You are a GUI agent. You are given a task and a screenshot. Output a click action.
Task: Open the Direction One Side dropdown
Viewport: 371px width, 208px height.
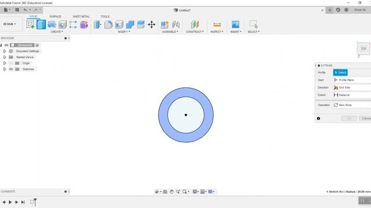click(352, 87)
